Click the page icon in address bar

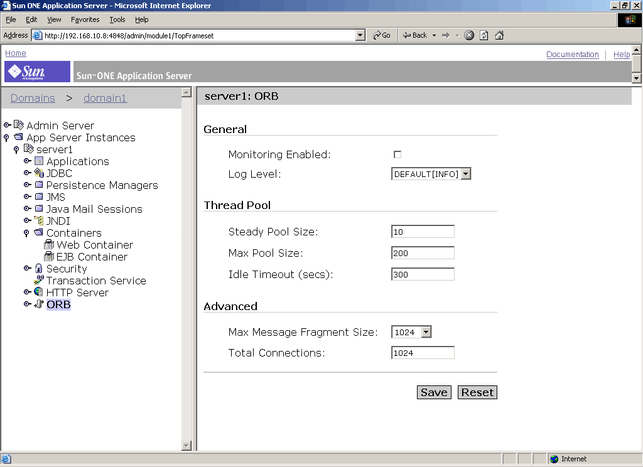pos(37,35)
